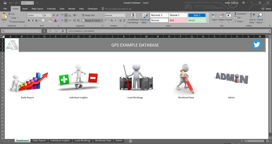Toggle Italic formatting

(32, 20)
